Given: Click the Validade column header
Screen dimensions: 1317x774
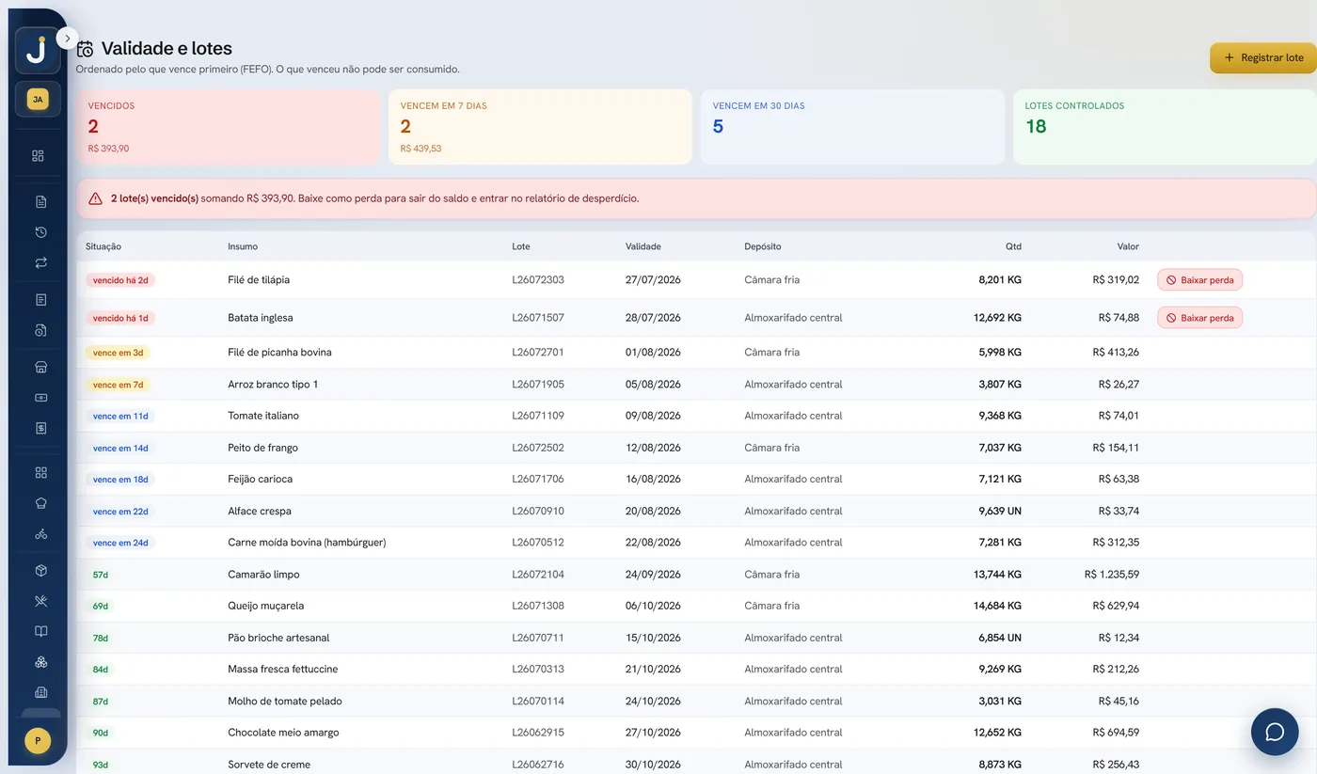Looking at the screenshot, I should [x=643, y=246].
